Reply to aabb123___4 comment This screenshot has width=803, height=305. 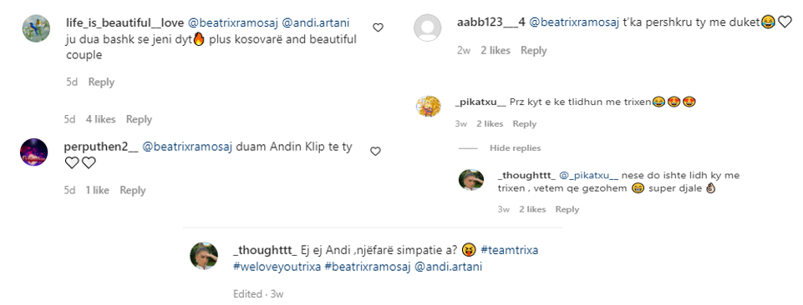pos(534,50)
